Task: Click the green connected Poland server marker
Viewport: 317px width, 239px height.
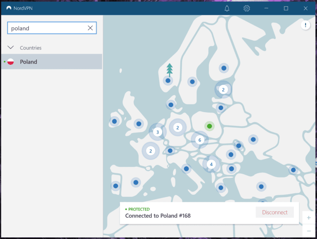Action: click(x=209, y=126)
